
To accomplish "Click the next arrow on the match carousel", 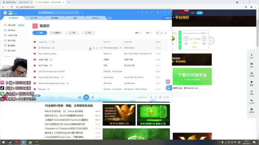I will [x=211, y=41].
